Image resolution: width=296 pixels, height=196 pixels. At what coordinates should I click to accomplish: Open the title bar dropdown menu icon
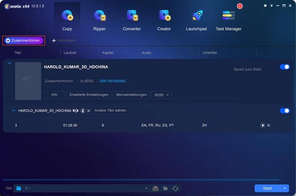271,5
